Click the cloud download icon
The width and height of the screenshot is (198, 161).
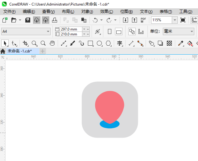click(x=37, y=20)
